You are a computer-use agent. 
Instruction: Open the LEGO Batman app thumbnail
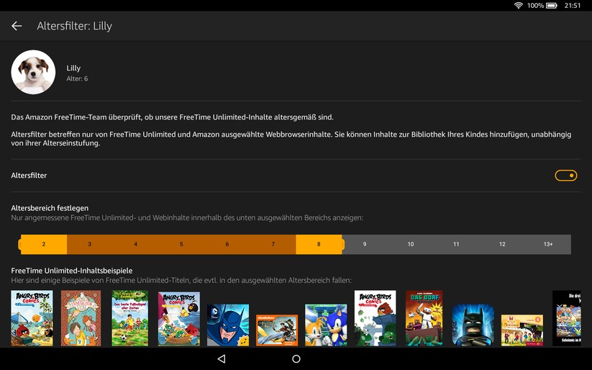click(x=473, y=325)
